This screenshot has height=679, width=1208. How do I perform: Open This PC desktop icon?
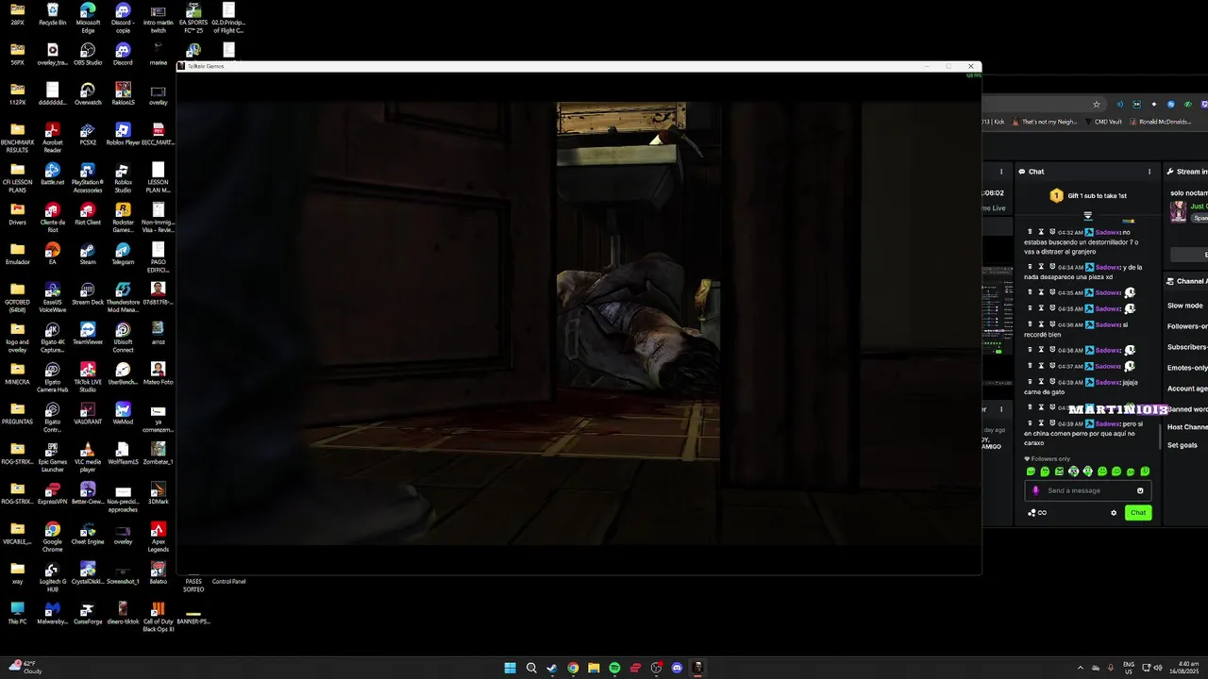pos(17,612)
